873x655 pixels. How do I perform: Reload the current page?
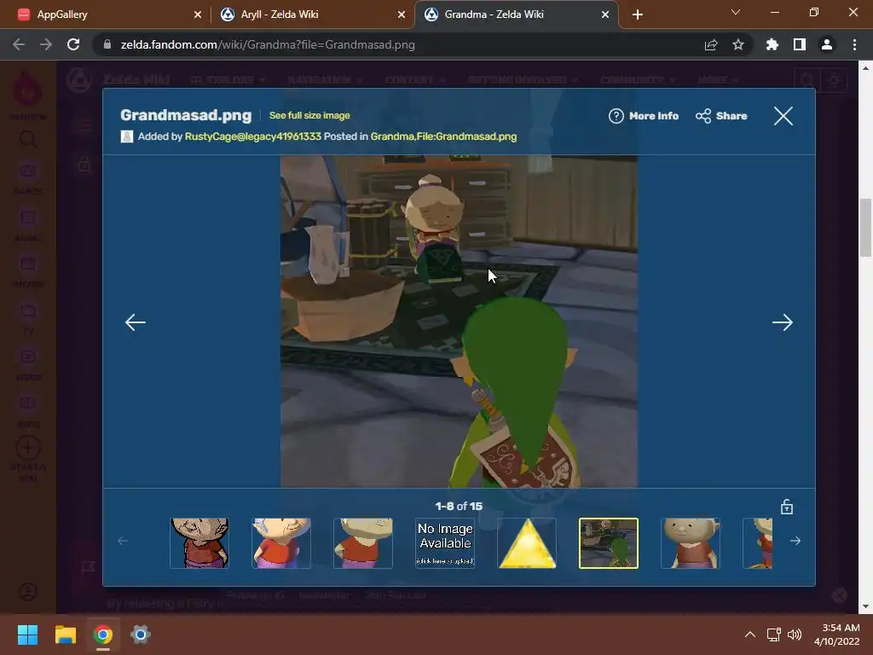click(x=73, y=44)
